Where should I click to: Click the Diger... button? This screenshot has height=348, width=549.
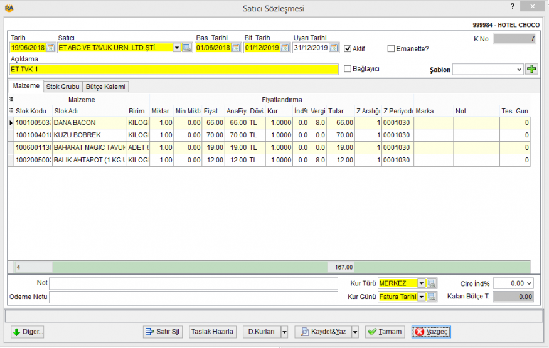(28, 332)
